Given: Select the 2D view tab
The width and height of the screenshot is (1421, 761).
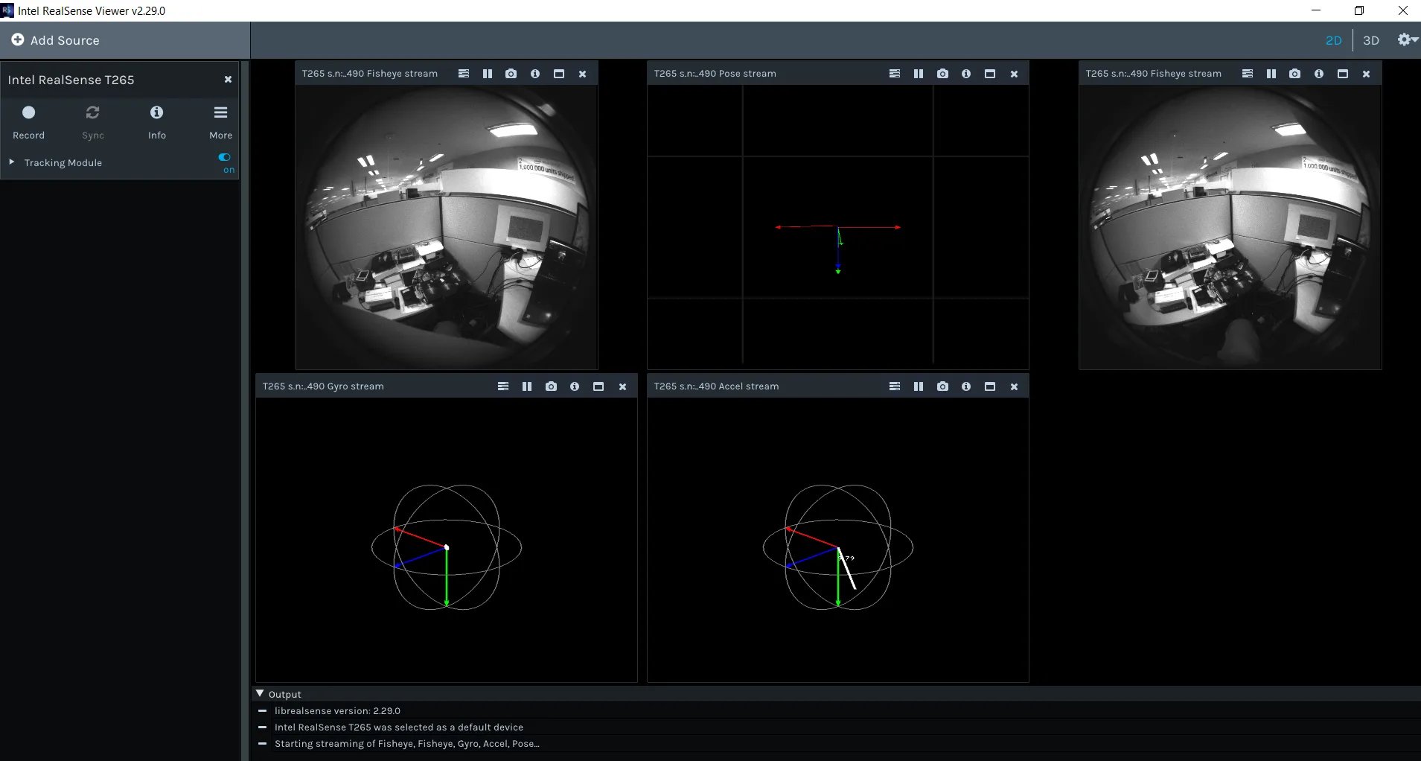Looking at the screenshot, I should (x=1333, y=40).
